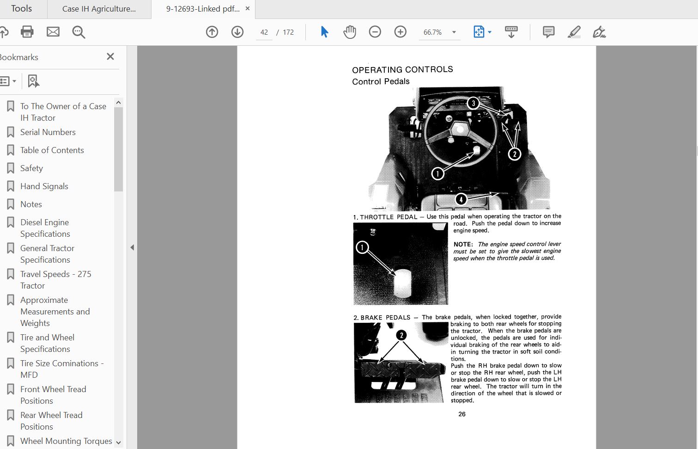Open Tire Size Cominations - MFD bookmark

[62, 369]
